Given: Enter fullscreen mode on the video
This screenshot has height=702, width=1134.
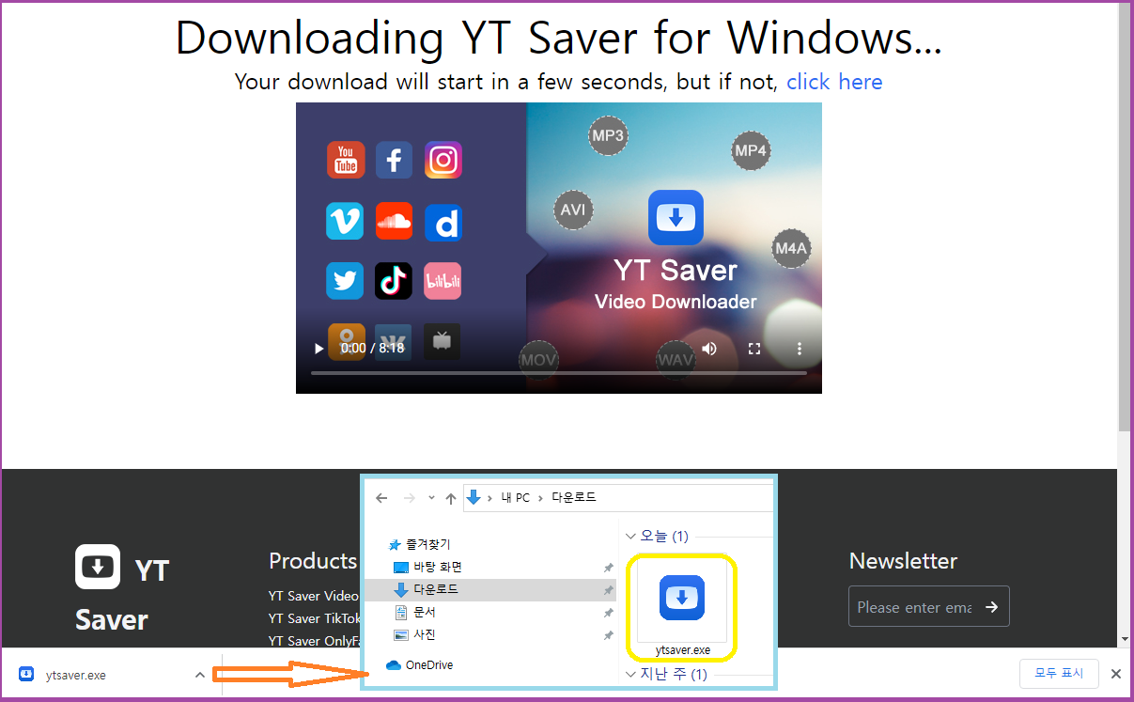Looking at the screenshot, I should (x=754, y=349).
